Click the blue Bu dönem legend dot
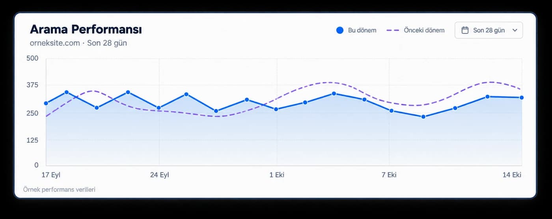 pos(340,30)
